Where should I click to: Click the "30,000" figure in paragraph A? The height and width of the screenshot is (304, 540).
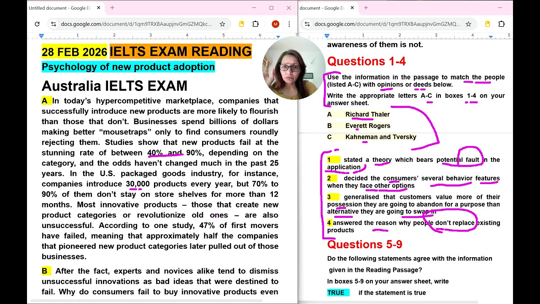click(138, 184)
